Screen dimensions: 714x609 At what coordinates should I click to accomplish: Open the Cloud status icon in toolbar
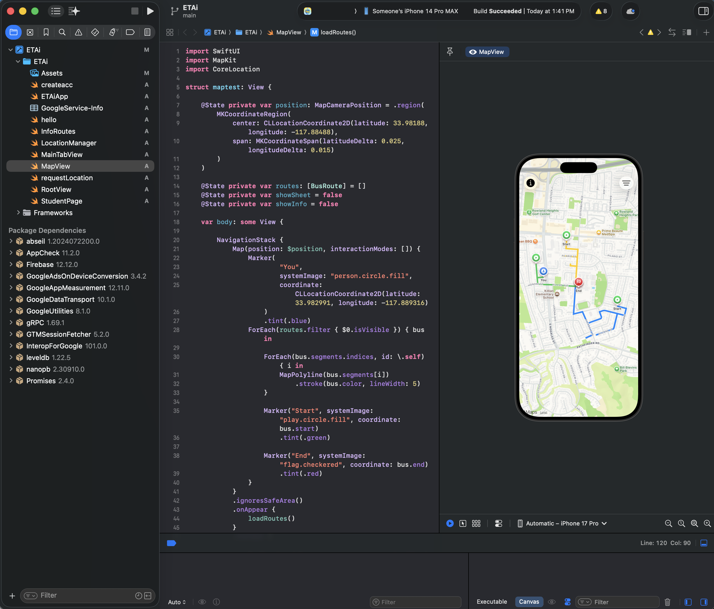pyautogui.click(x=630, y=11)
